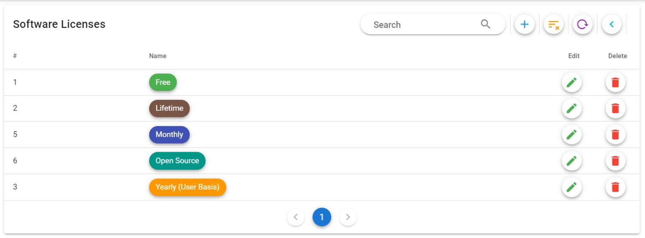The image size is (645, 238).
Task: Delete the Yearly (User Basis) license
Action: [x=615, y=187]
